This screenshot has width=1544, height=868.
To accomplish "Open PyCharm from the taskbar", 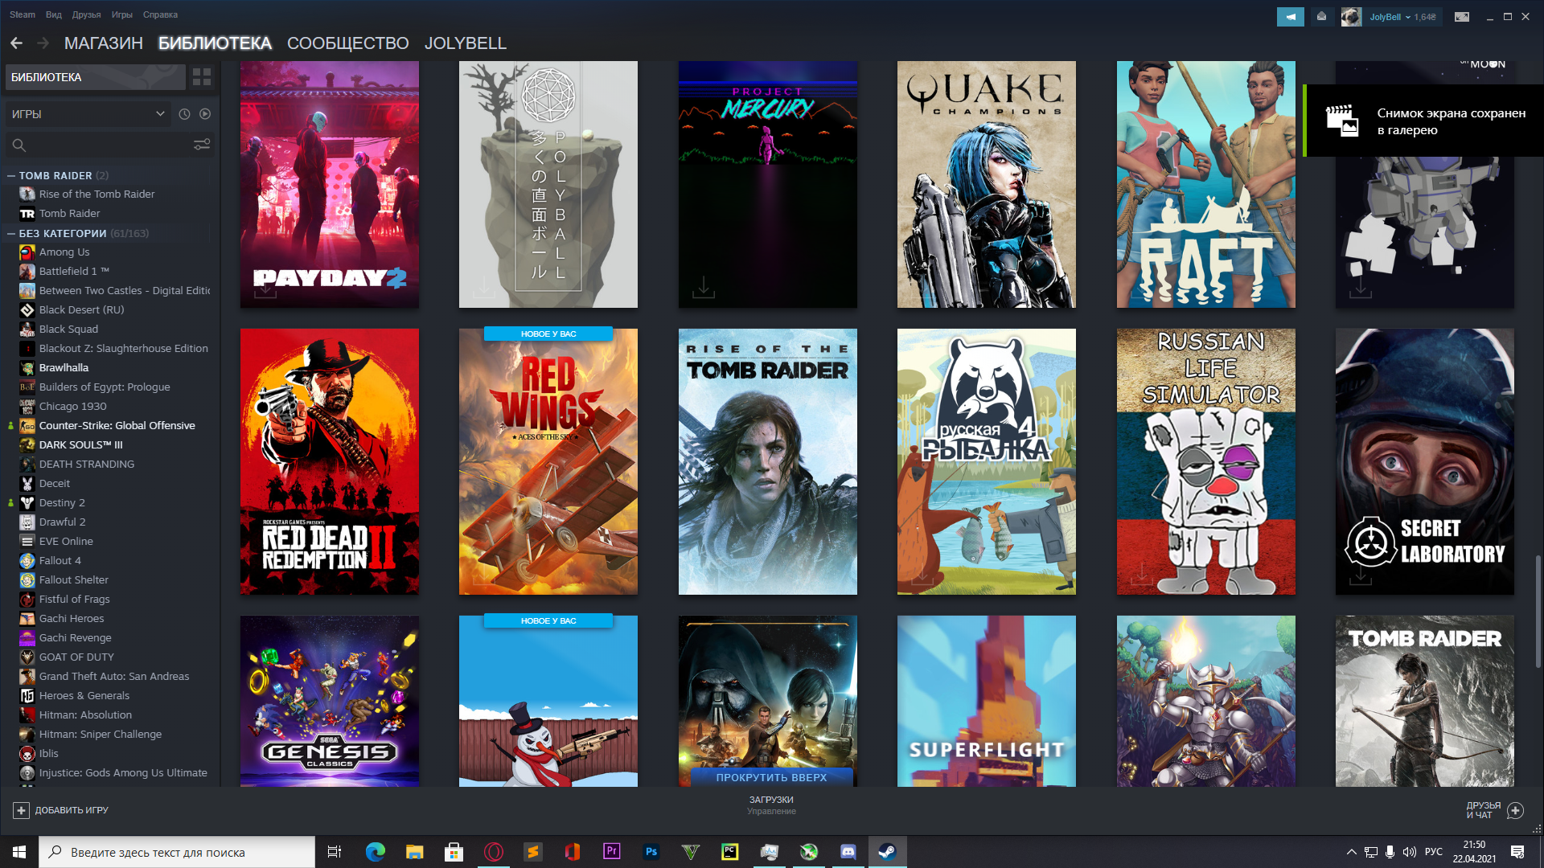I will click(x=730, y=852).
